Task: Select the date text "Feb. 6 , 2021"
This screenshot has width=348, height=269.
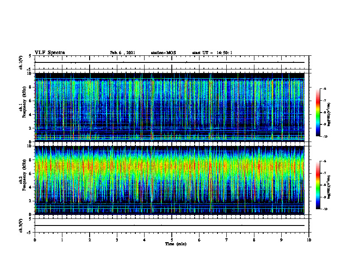Action: click(x=123, y=53)
